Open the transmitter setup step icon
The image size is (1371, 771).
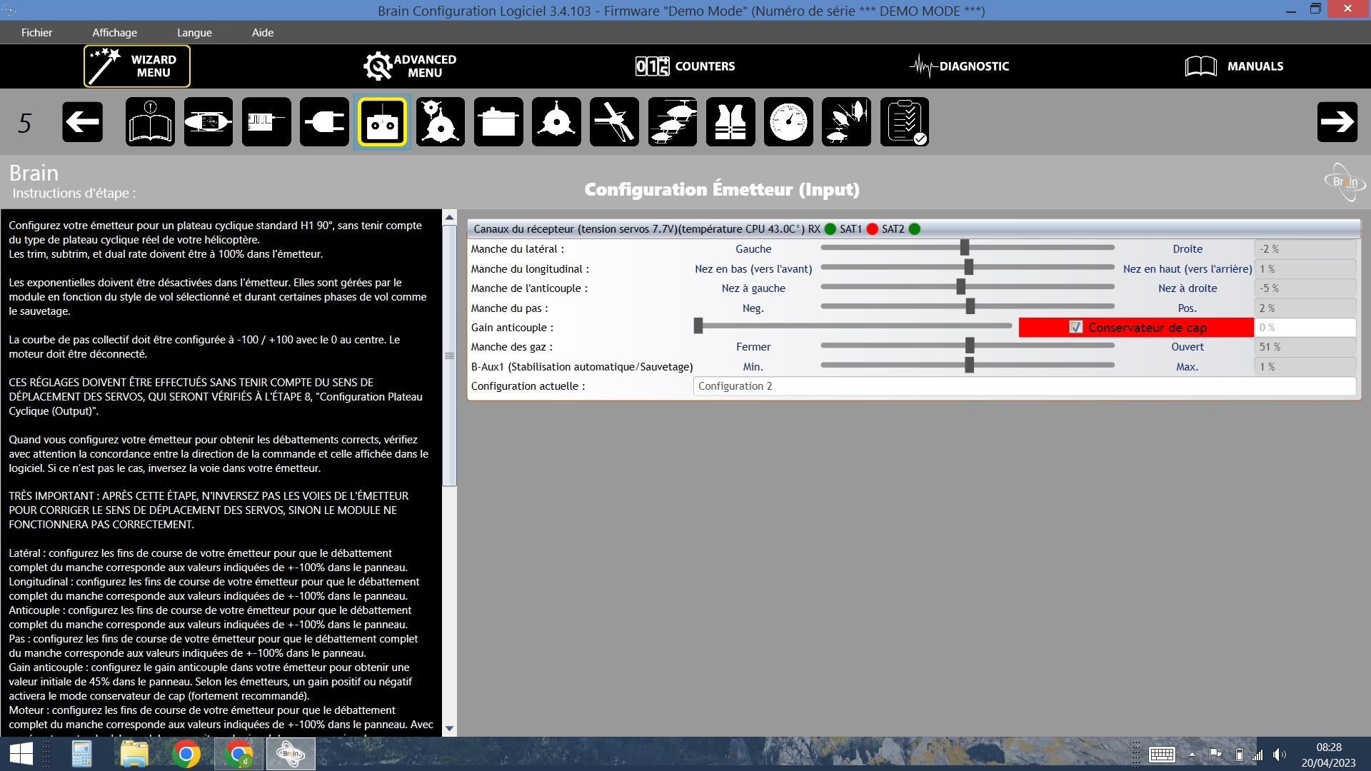[382, 122]
